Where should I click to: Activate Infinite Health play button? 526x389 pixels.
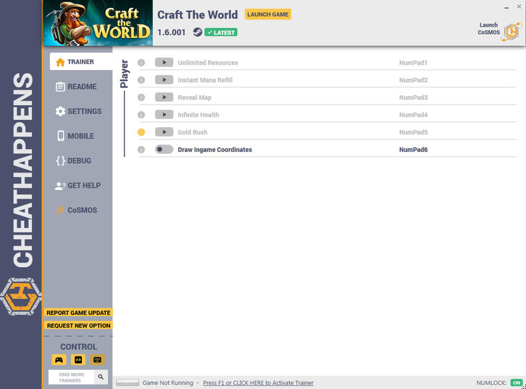164,115
